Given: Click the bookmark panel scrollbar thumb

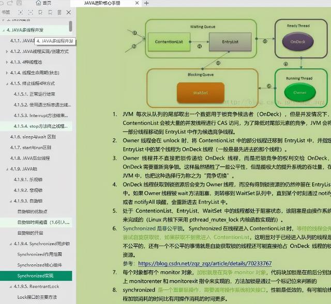Looking at the screenshot, I should (70, 26).
